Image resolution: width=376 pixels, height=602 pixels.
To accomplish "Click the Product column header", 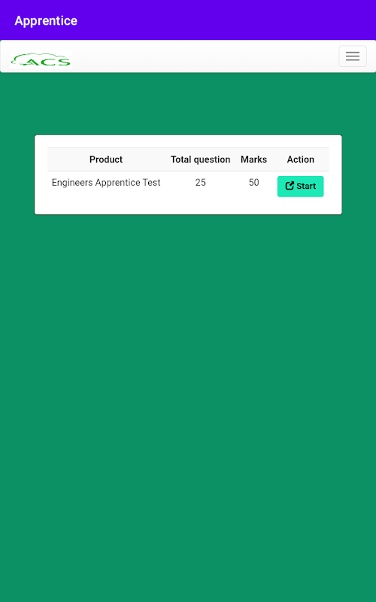I will pyautogui.click(x=106, y=160).
